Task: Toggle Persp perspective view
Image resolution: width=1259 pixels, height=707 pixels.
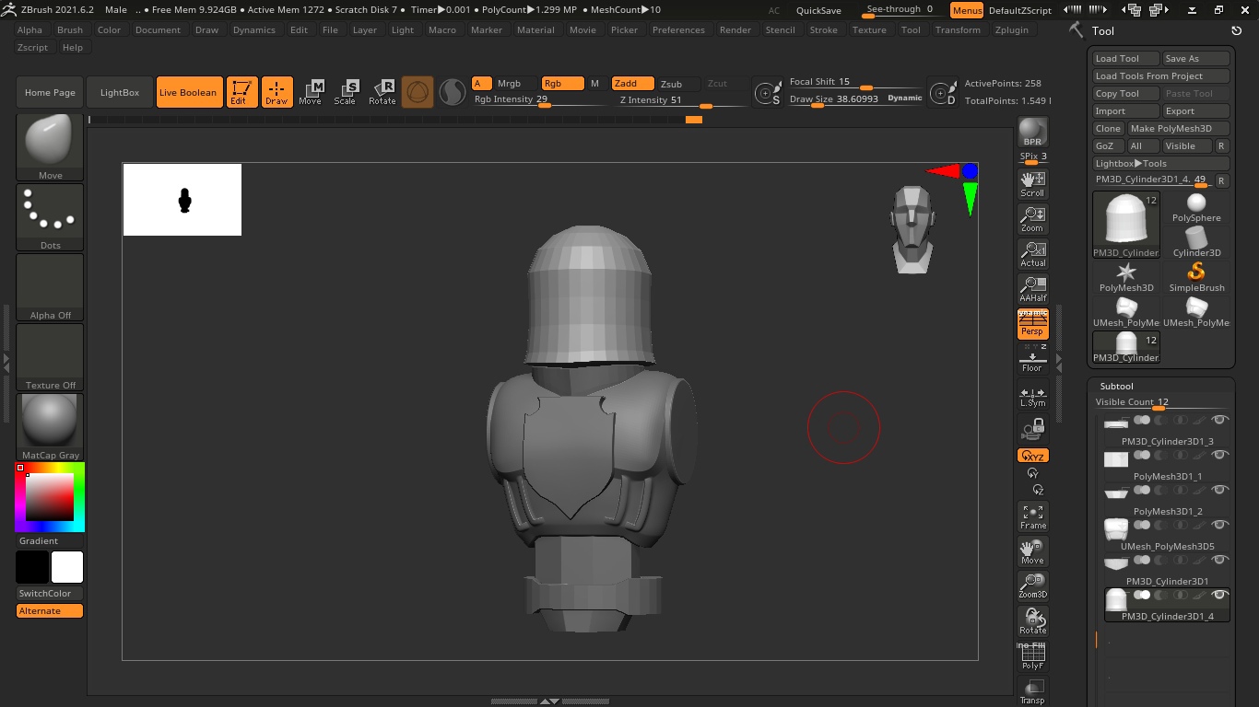Action: 1032,324
